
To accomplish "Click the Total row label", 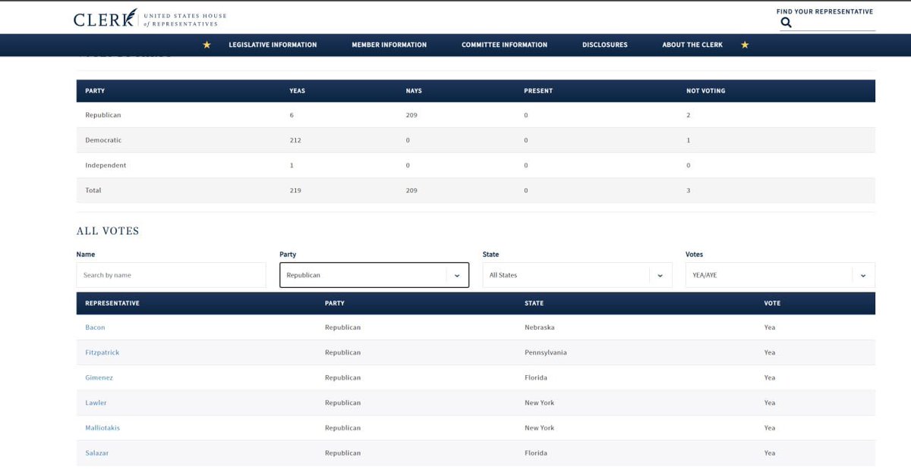I will (x=93, y=190).
